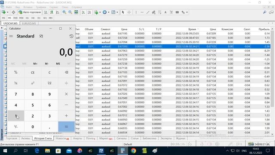Image resolution: width=275 pixels, height=155 pixels.
Task: Sort by Прибыль column header
Action: 264,29
